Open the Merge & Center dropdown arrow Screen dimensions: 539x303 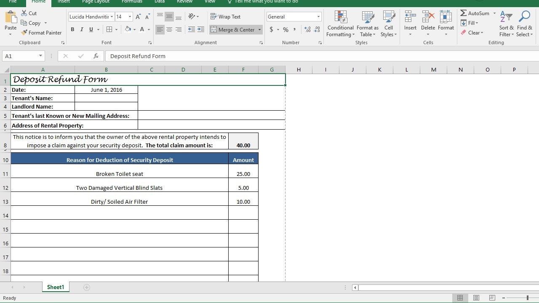(259, 29)
